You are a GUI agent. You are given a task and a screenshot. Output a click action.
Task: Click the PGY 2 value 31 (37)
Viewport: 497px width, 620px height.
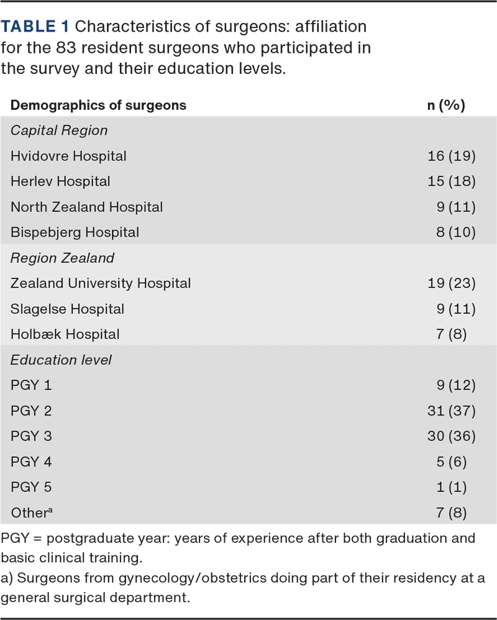point(452,411)
